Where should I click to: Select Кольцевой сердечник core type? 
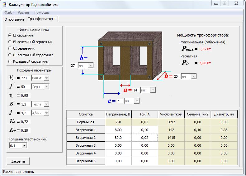10,61
